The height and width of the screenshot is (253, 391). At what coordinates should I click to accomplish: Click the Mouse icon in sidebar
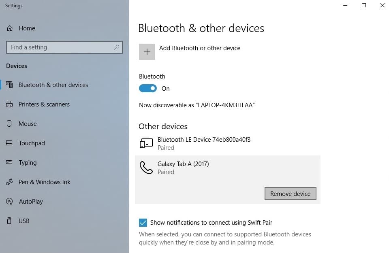click(x=9, y=124)
